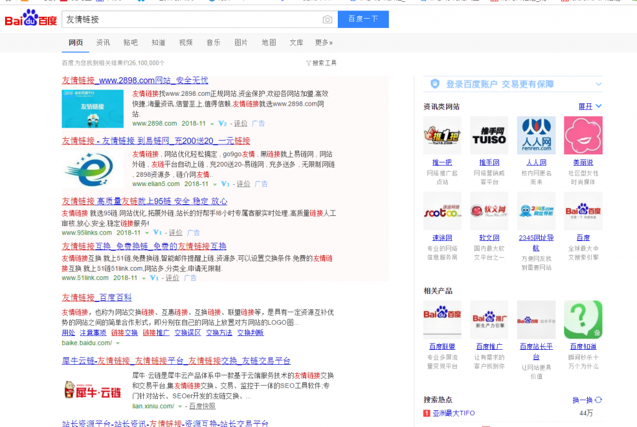
Task: Open 友情链接互换_免费换链 result title
Action: click(144, 246)
